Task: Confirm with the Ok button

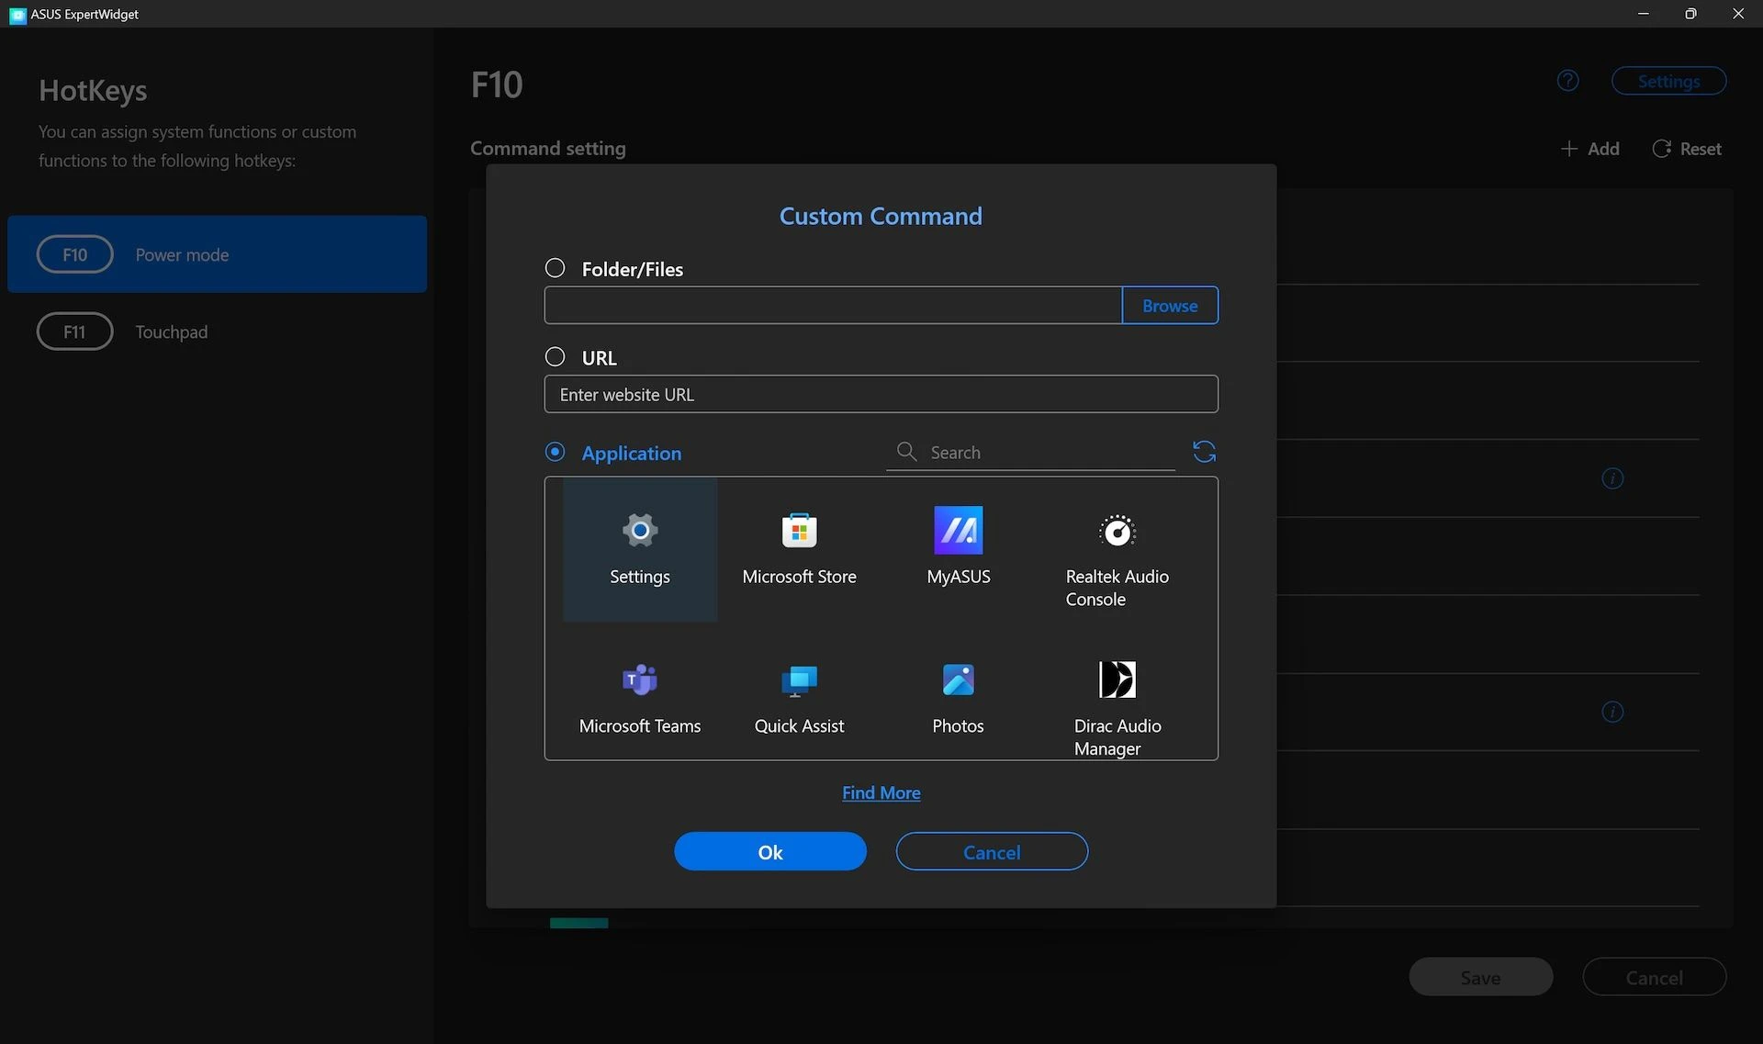Action: tap(769, 851)
